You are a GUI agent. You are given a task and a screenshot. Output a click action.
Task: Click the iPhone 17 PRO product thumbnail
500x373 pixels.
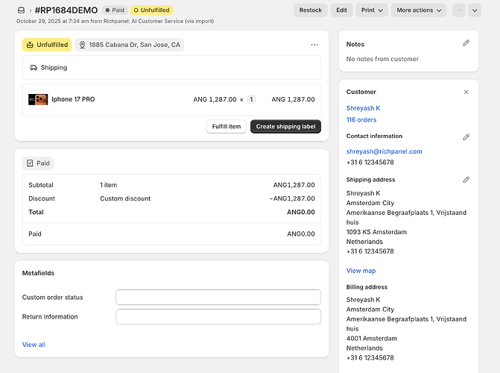tap(38, 99)
